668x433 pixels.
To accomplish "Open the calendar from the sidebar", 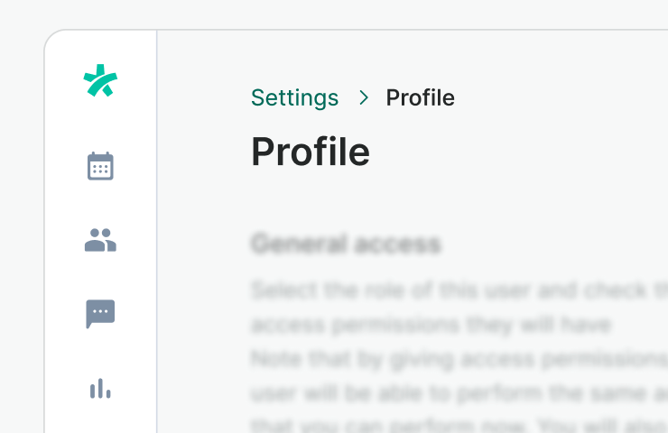I will point(100,166).
